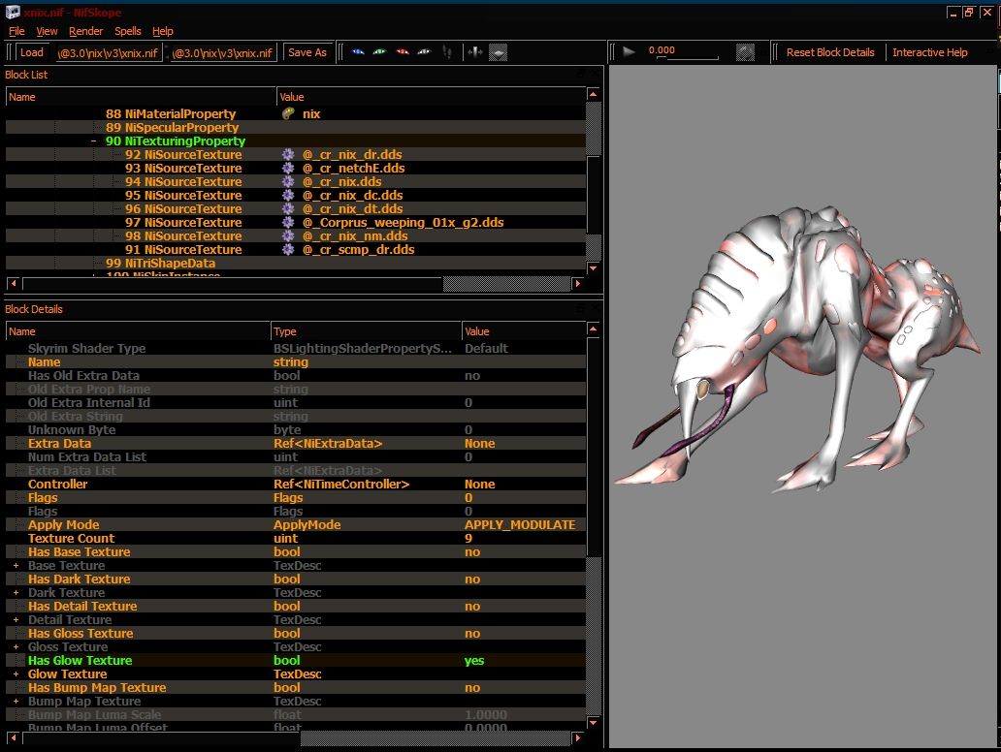Play the animation

click(x=629, y=52)
